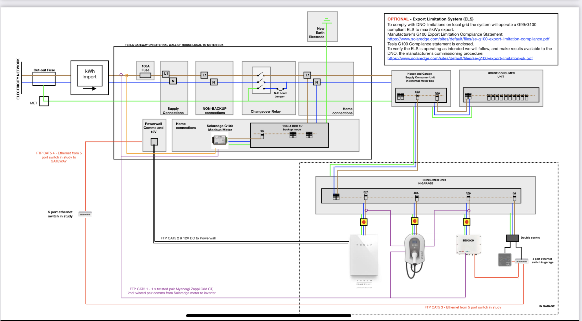The image size is (582, 321).
Task: Click the main switch in the garage consumer unit
Action: click(x=336, y=197)
